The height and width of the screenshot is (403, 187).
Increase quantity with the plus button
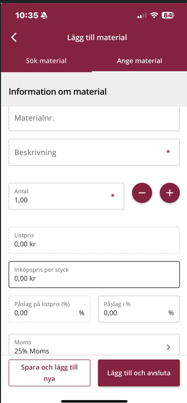(170, 193)
